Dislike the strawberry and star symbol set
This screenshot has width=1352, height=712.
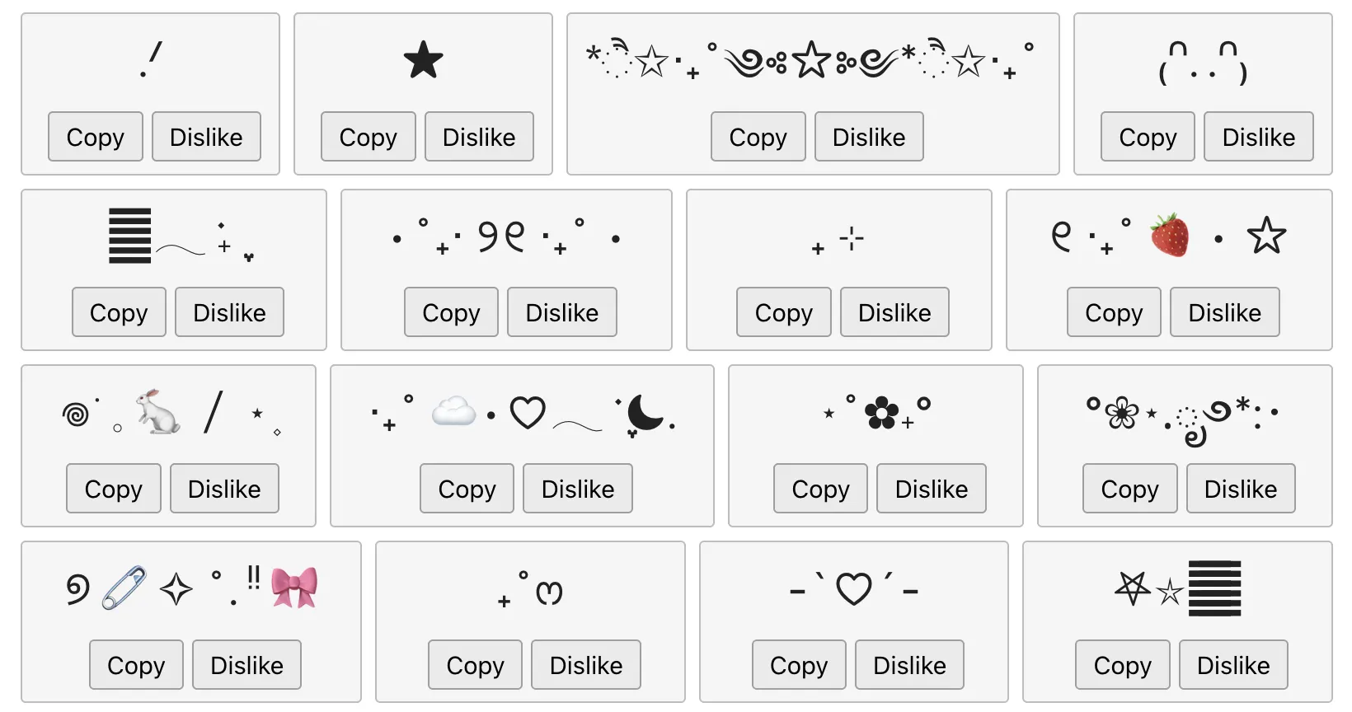coord(1224,312)
